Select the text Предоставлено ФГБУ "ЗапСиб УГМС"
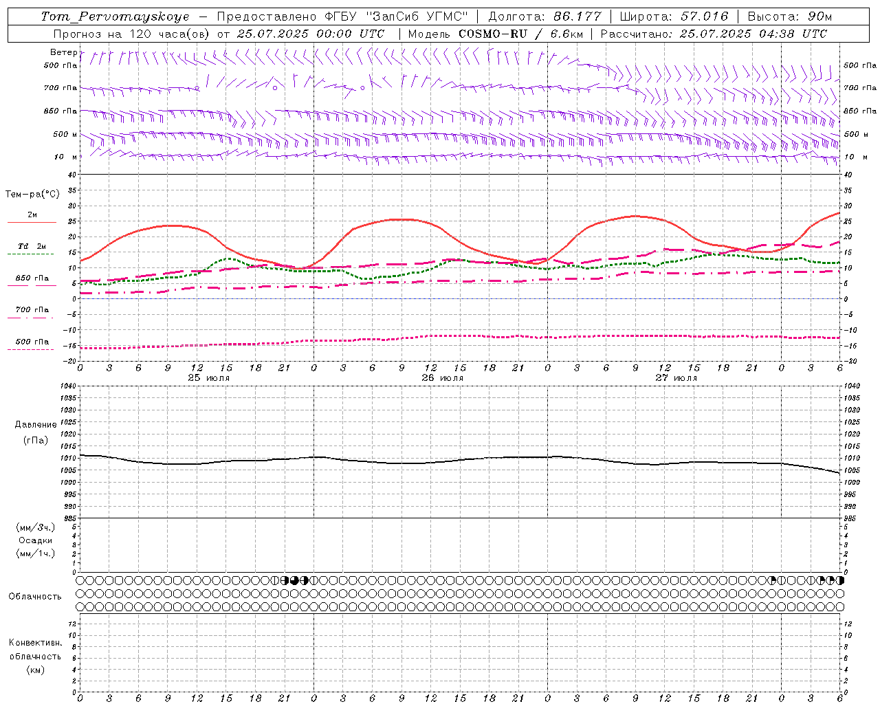The height and width of the screenshot is (704, 880). (342, 16)
